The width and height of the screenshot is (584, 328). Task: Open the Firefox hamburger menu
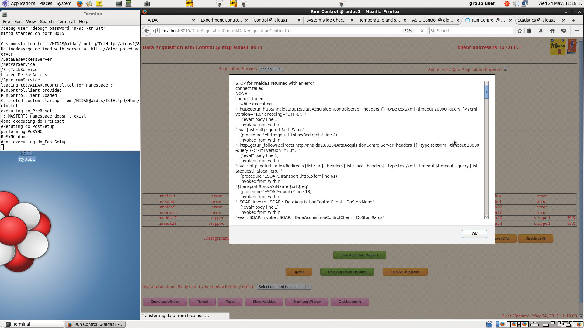[x=577, y=31]
